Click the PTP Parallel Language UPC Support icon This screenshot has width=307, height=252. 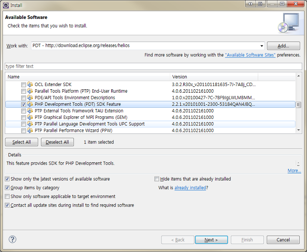[30, 124]
